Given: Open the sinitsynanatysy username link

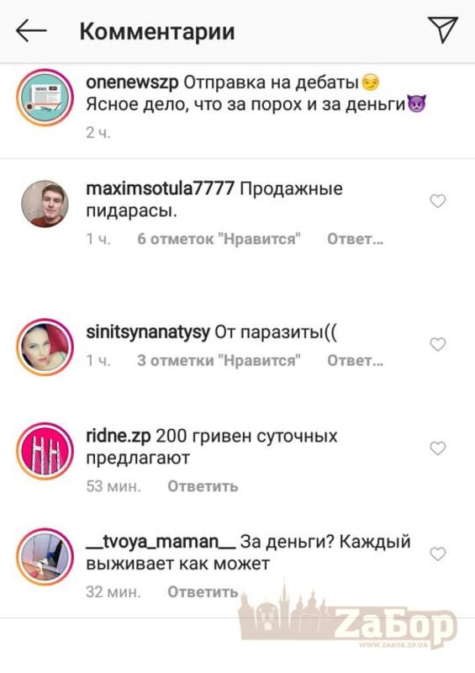Looking at the screenshot, I should [148, 332].
